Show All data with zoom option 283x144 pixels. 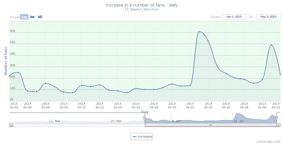coord(40,17)
